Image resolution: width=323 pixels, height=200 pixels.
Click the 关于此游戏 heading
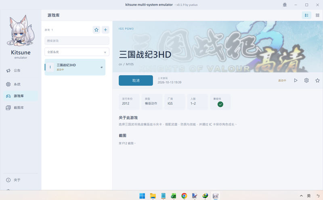pos(128,118)
